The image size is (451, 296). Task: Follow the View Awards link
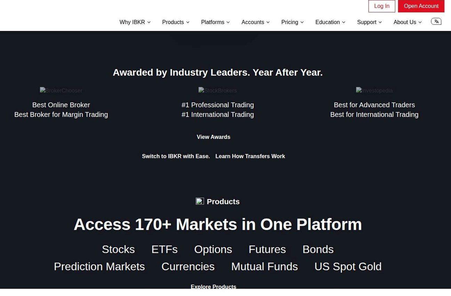214,137
